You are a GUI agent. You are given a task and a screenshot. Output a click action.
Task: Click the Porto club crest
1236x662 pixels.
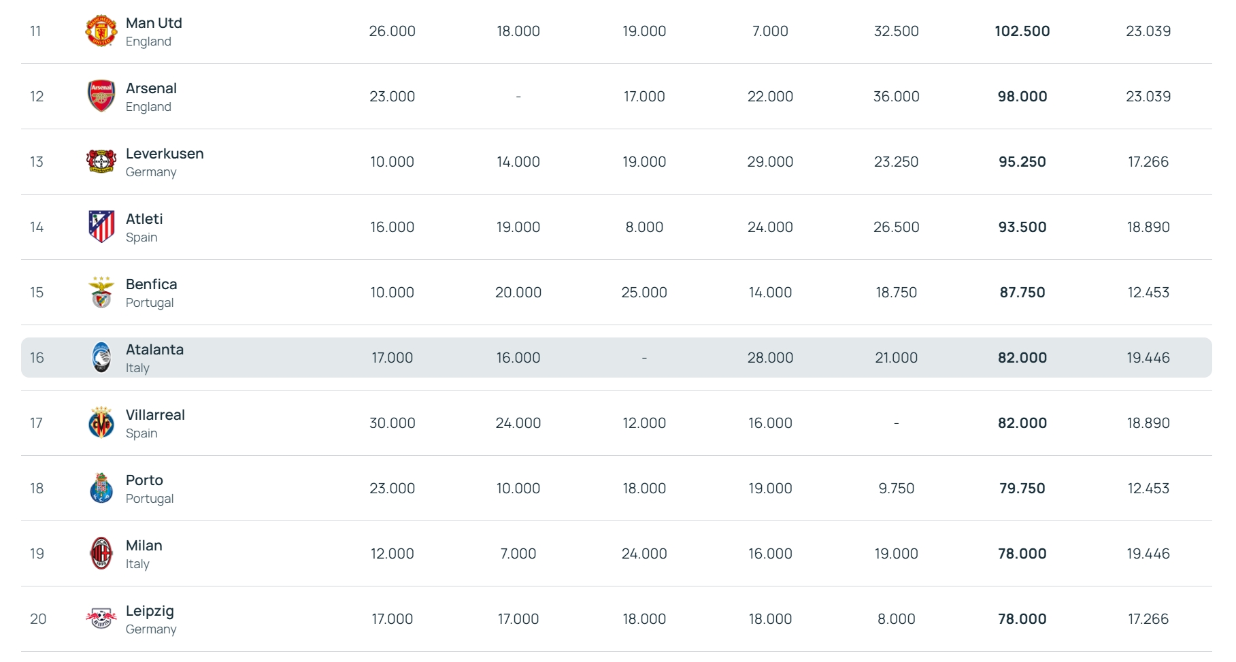101,489
